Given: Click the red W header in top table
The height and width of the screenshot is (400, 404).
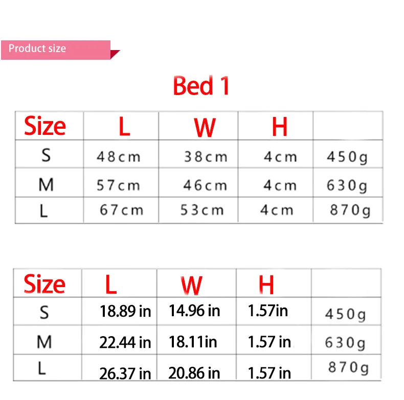Looking at the screenshot, I should 205,127.
